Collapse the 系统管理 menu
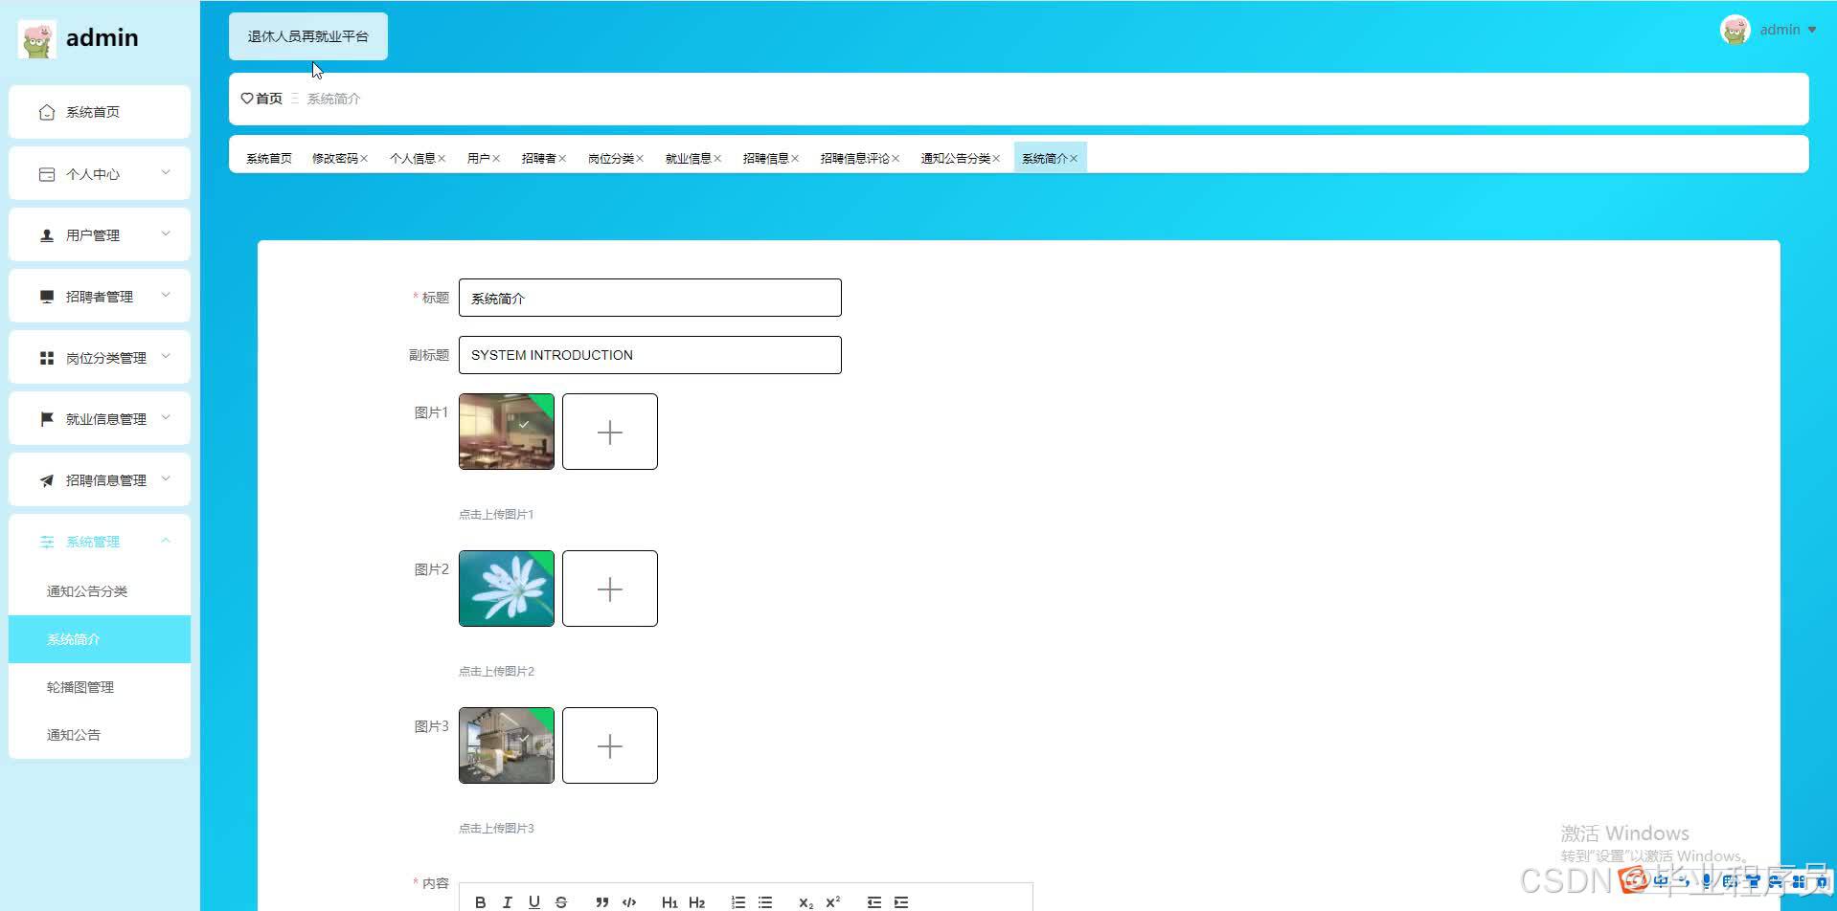The height and width of the screenshot is (911, 1837). pos(100,541)
